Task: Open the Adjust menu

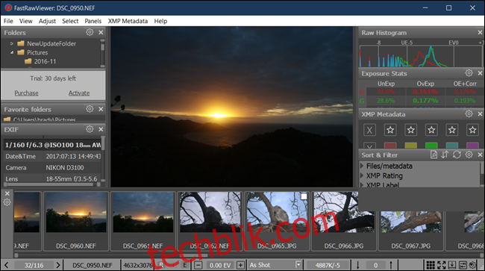Action: 47,21
